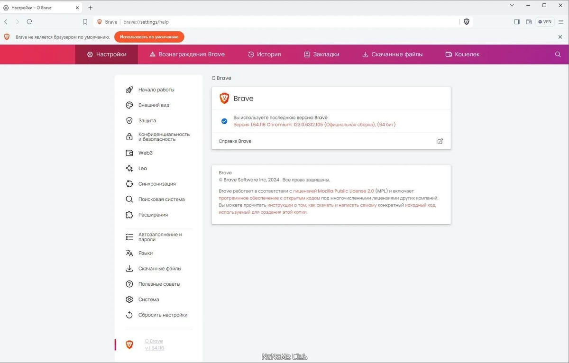
Task: Expand the tab search chevron in title bar
Action: pos(512,6)
